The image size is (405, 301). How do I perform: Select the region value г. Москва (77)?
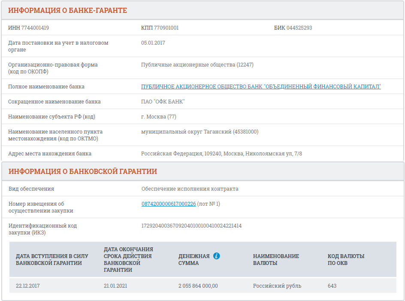[x=159, y=117]
